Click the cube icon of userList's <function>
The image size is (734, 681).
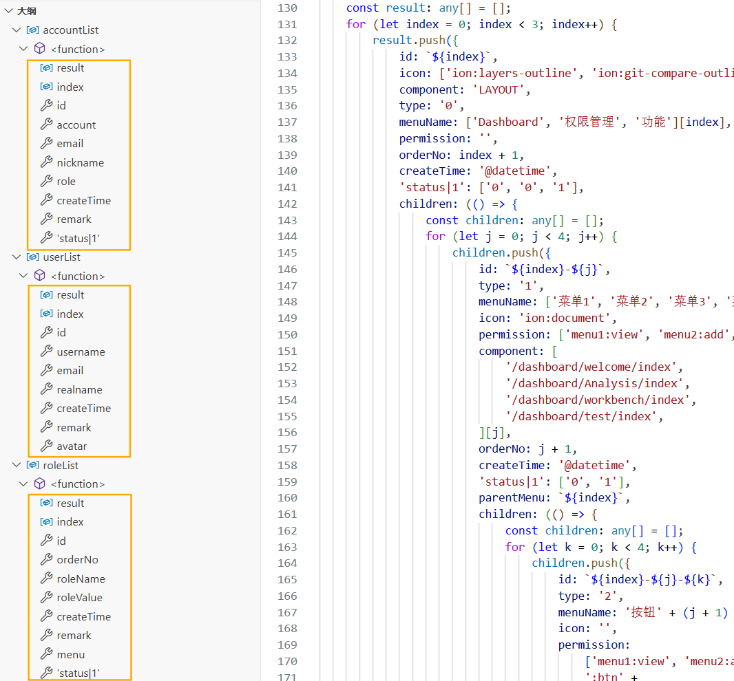40,275
